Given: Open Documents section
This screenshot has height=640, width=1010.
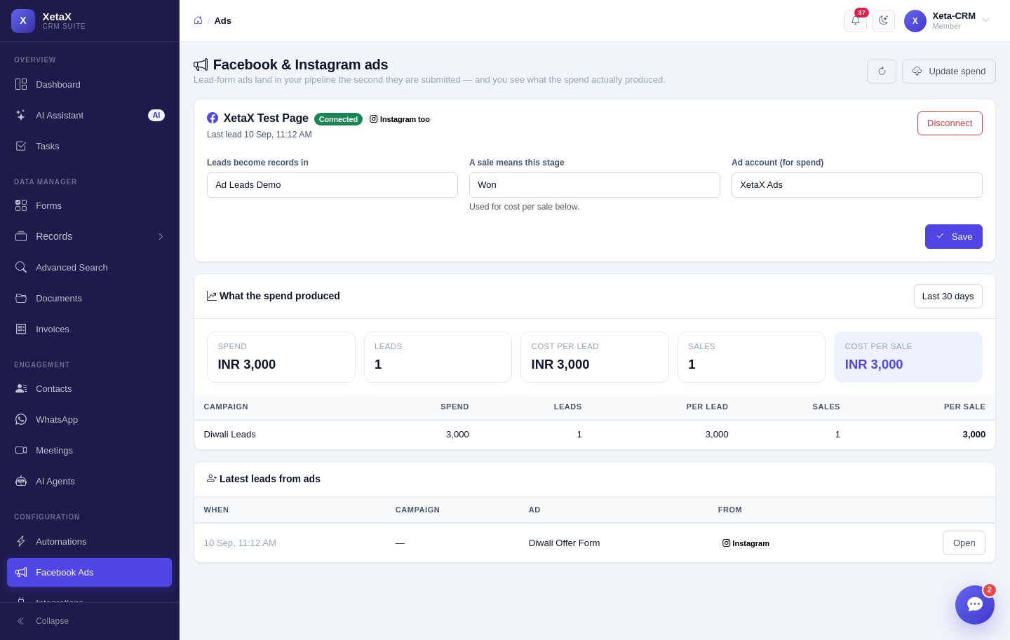Looking at the screenshot, I should pos(89,298).
